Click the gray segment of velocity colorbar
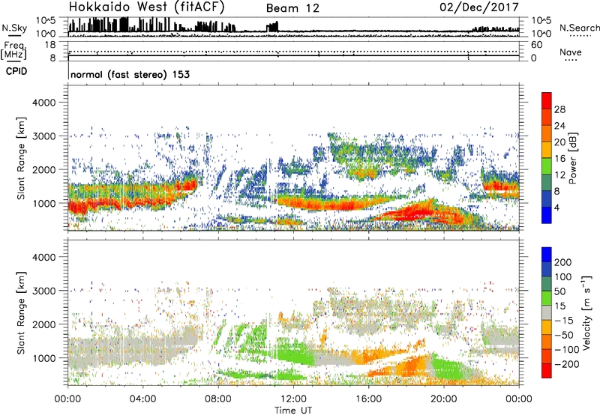 [x=547, y=313]
